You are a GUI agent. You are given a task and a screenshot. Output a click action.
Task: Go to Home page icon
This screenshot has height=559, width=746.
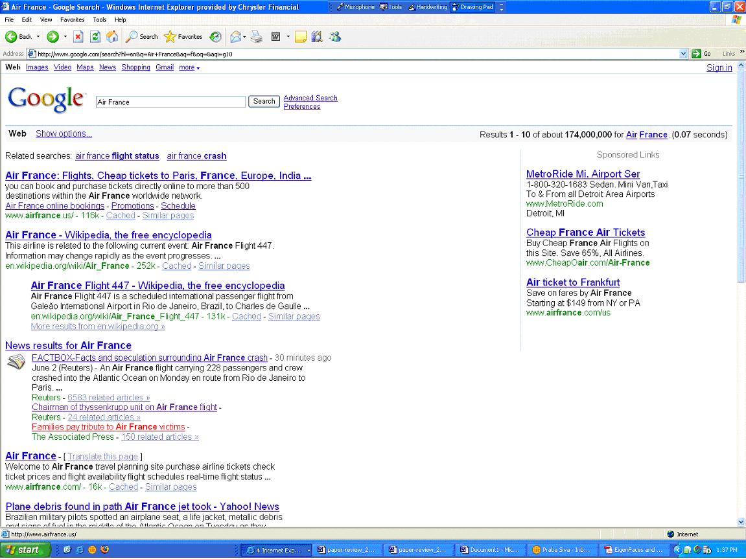(112, 37)
